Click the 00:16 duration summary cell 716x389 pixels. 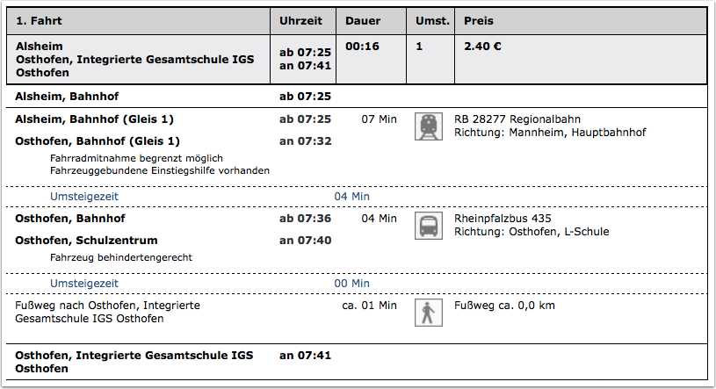(372, 60)
